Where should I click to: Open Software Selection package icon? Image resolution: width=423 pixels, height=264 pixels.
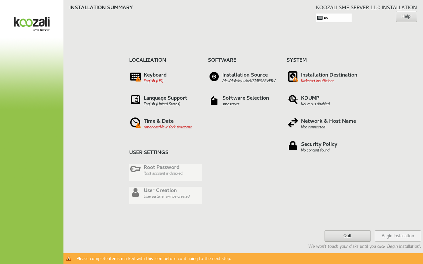point(214,100)
